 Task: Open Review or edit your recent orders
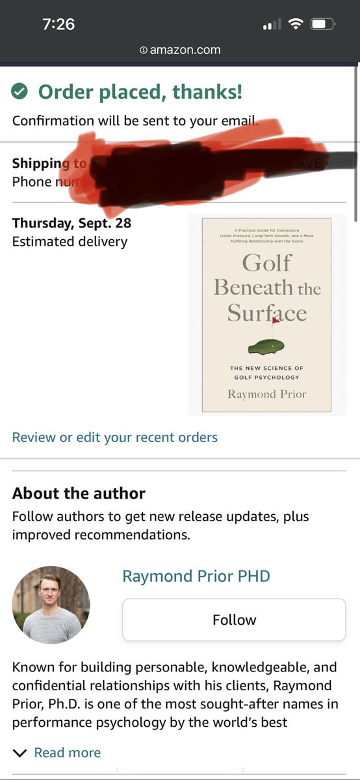[x=115, y=437]
